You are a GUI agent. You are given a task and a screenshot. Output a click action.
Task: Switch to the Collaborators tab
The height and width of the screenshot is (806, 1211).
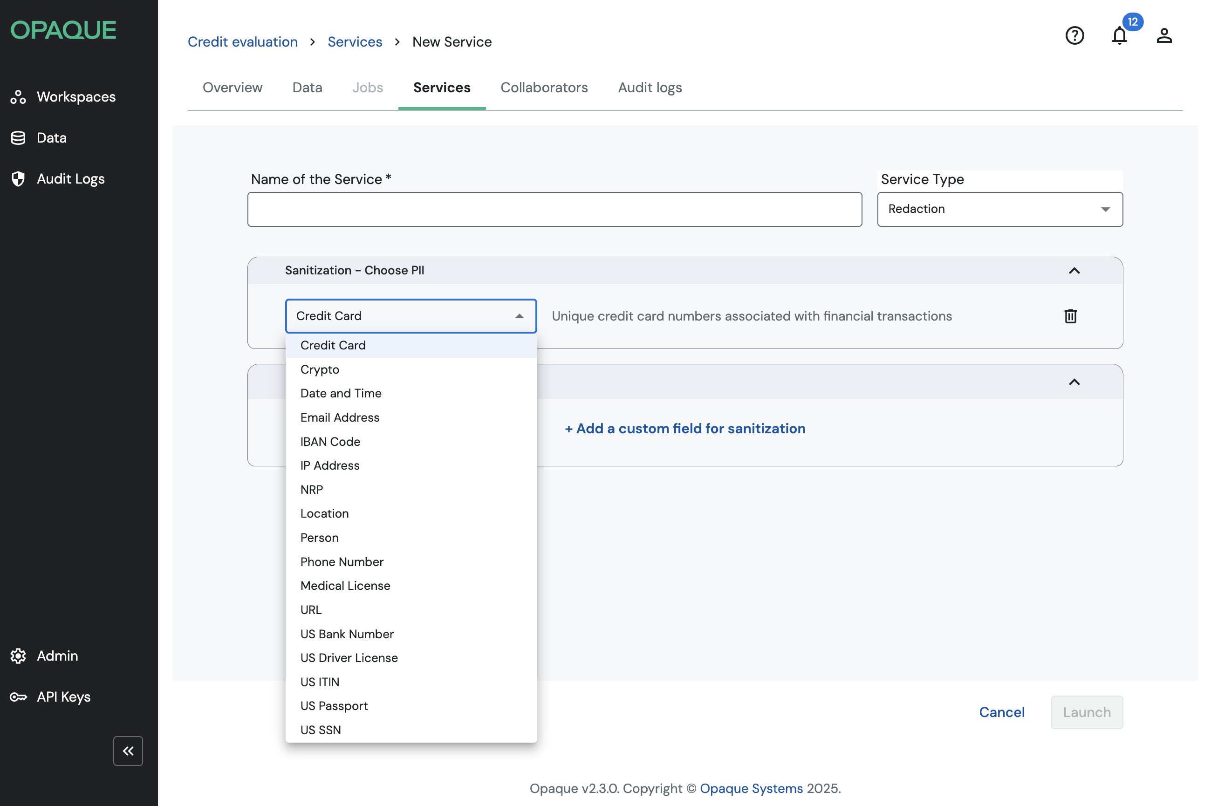(x=544, y=88)
